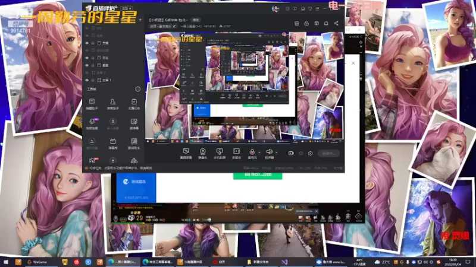Open the shop icon in room header
The width and height of the screenshot is (476, 267).
[297, 23]
